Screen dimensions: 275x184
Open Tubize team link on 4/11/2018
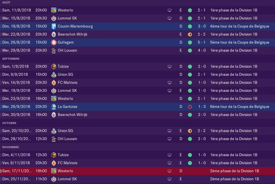63,155
